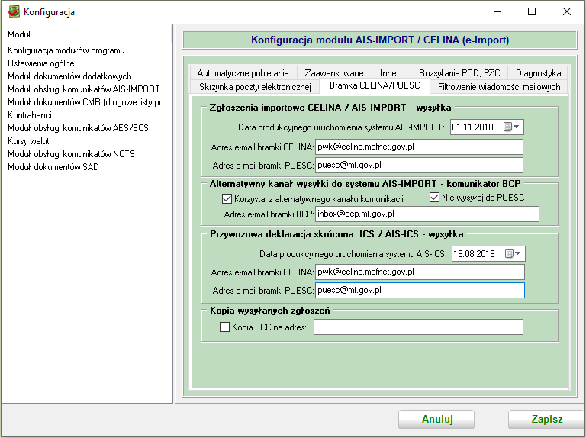This screenshot has width=586, height=438.
Task: Click CELINA gateway e-mail field in import section
Action: [419, 147]
